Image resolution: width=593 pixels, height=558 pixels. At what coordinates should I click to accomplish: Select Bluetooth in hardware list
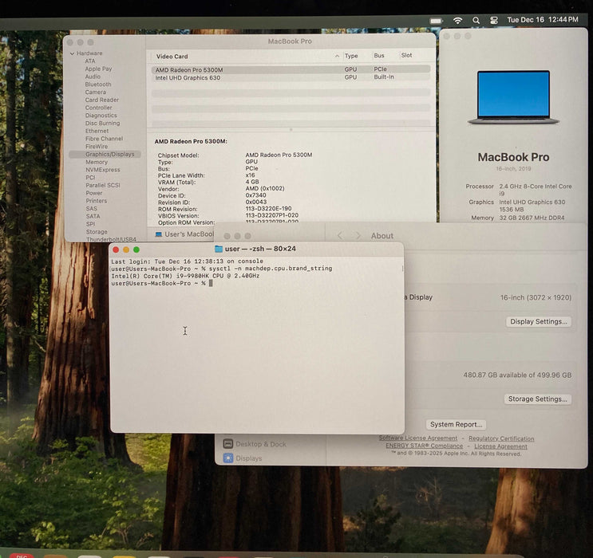pyautogui.click(x=98, y=84)
